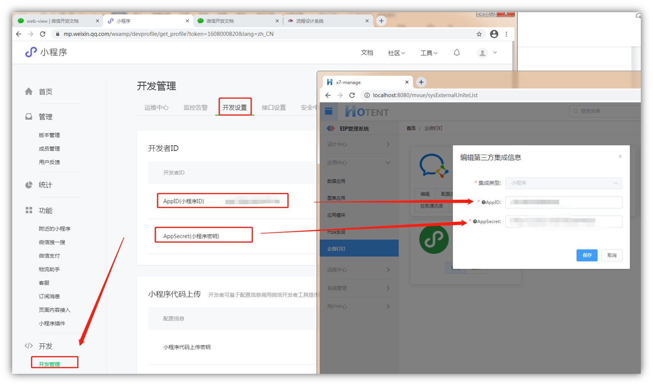Screen dimensions: 653x386
Task: Click the 搜索菜单 search box
Action: coord(606,111)
